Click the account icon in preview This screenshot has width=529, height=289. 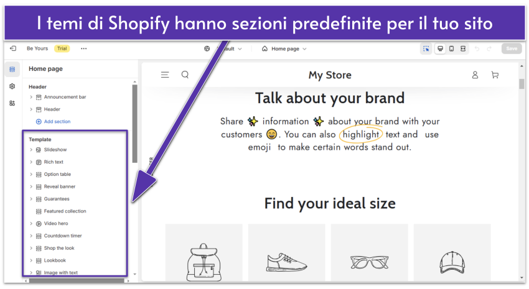pos(475,75)
